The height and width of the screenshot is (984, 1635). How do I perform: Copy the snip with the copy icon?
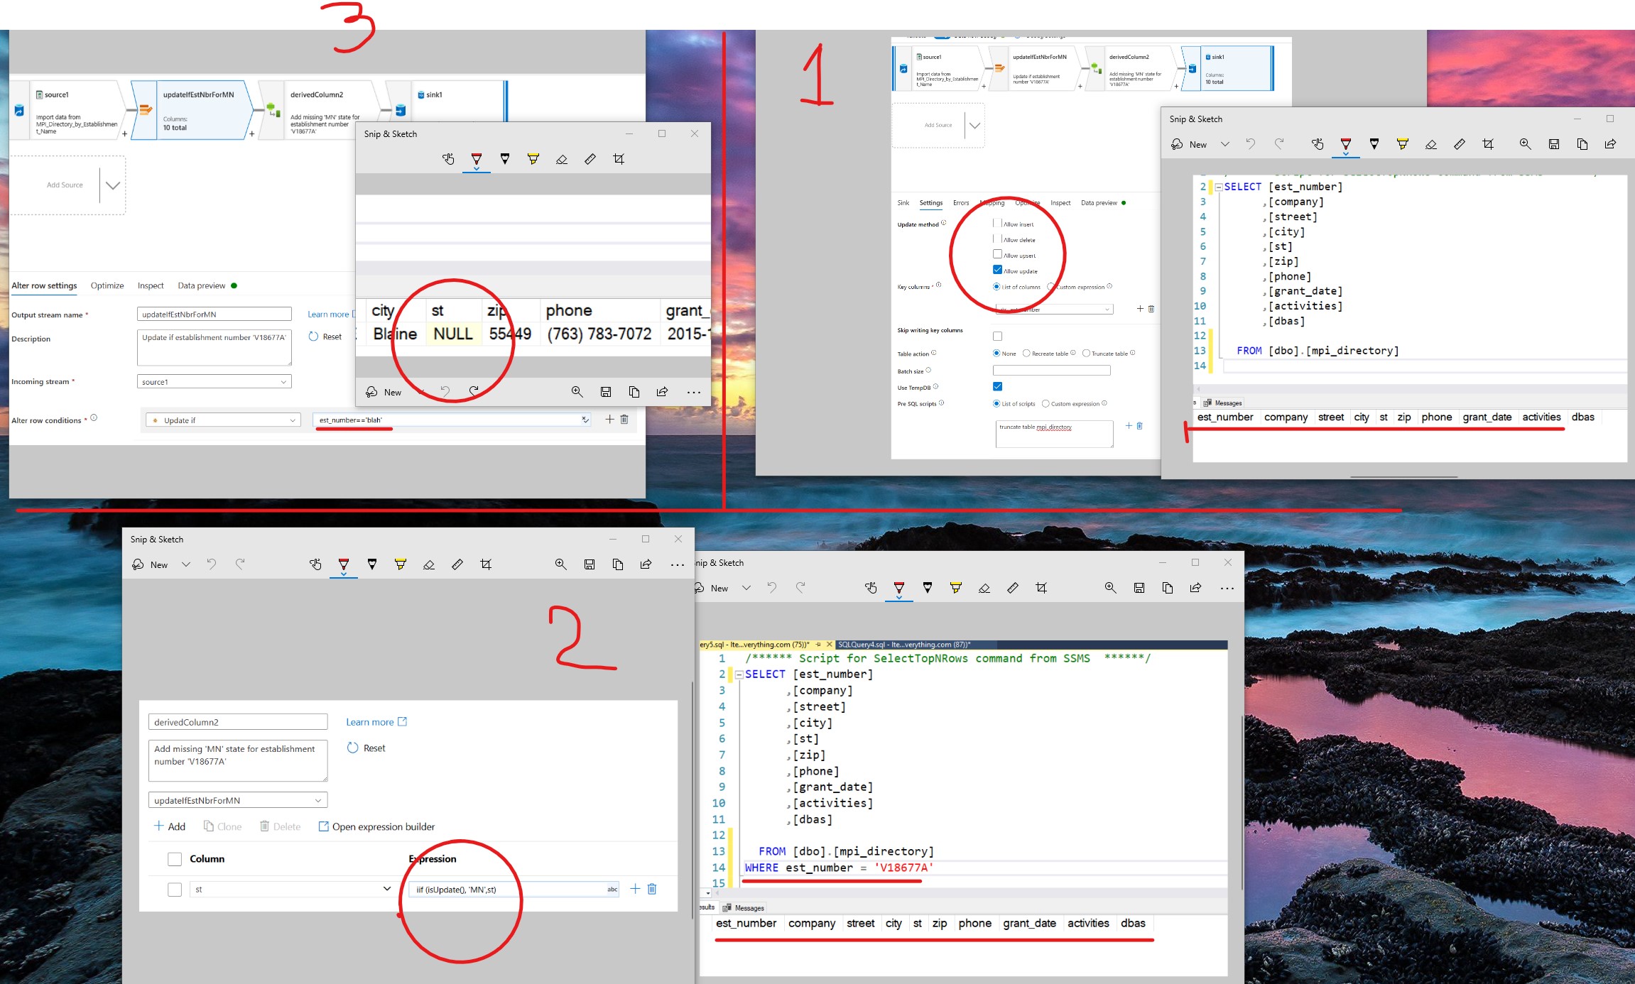click(634, 392)
